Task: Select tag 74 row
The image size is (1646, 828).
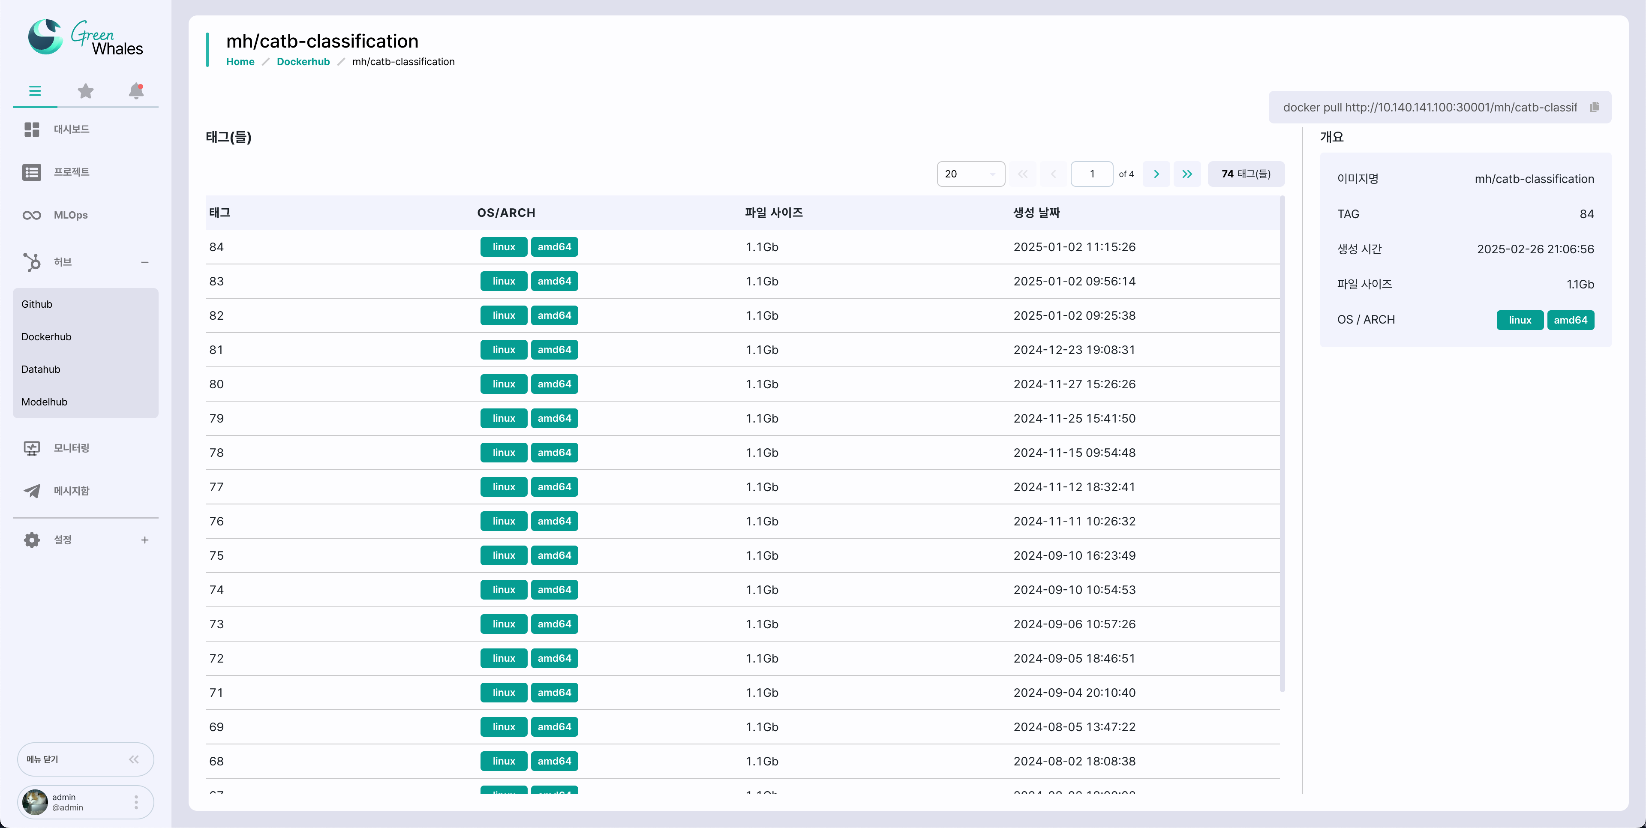Action: [x=742, y=590]
